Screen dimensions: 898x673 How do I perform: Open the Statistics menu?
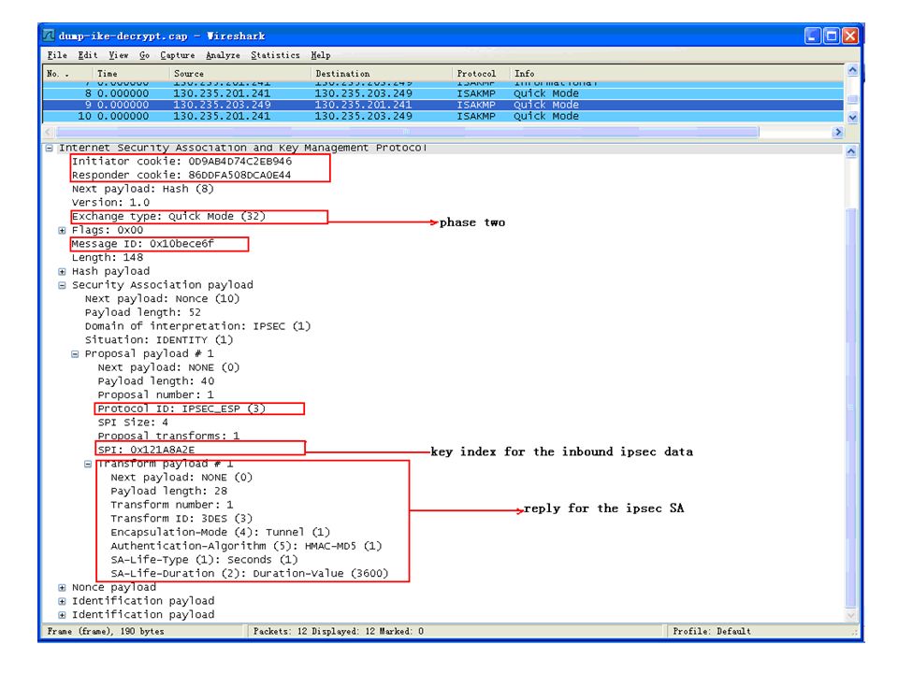(275, 55)
